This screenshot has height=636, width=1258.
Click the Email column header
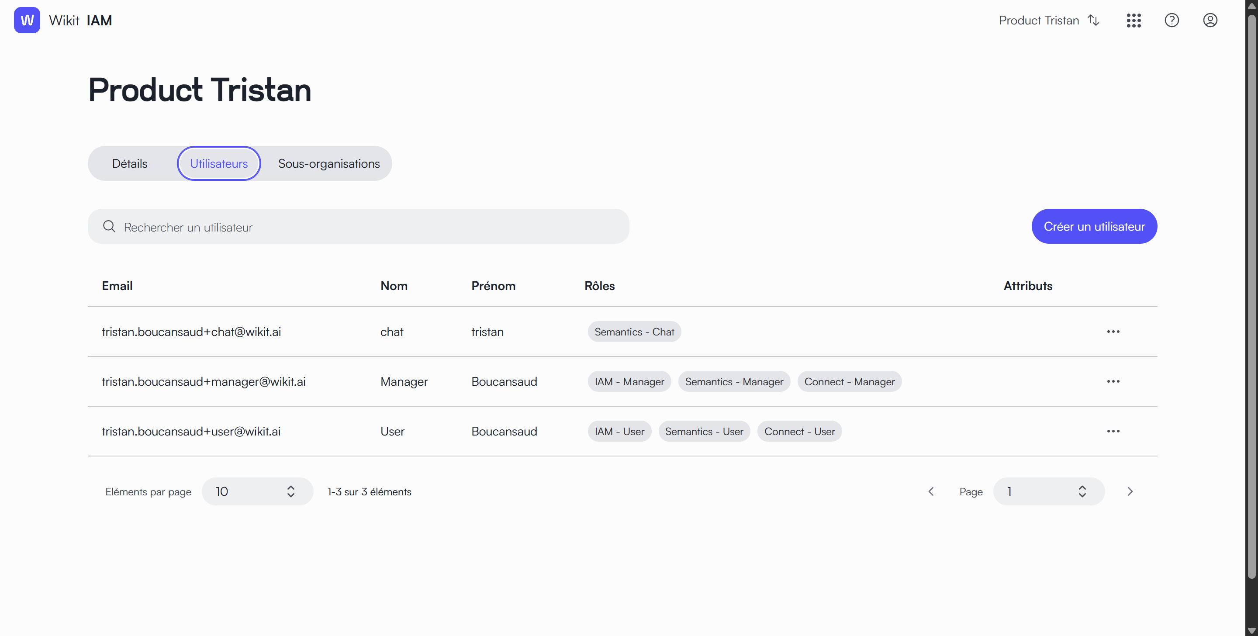point(117,286)
